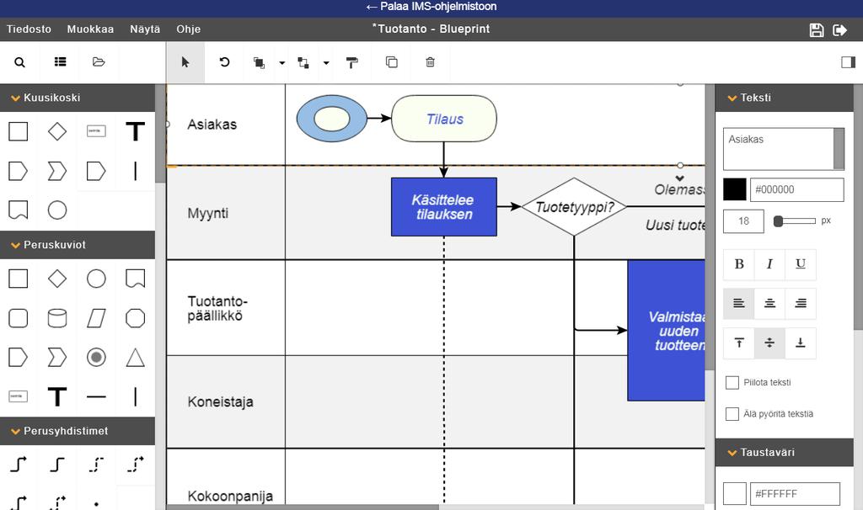Center text horizontally
This screenshot has height=510, width=863.
click(769, 303)
